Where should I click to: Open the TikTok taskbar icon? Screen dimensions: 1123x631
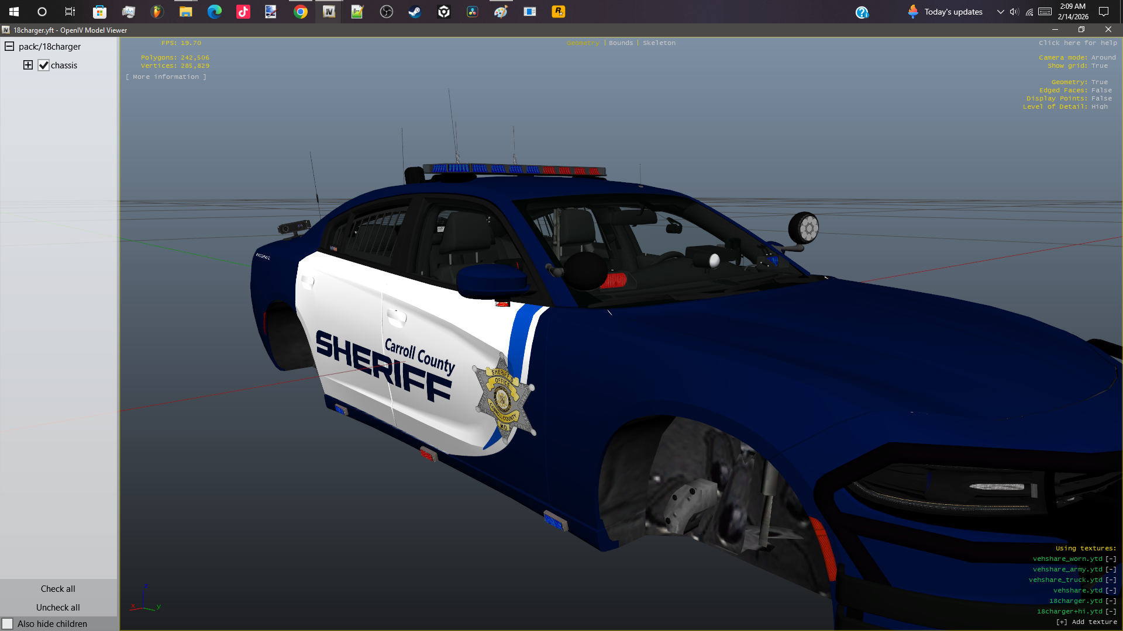(243, 12)
